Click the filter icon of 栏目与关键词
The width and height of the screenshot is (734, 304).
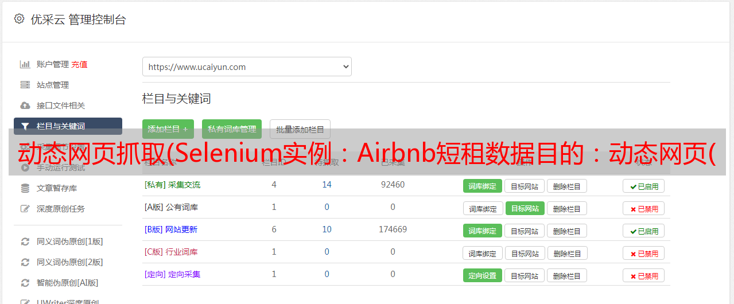click(x=25, y=126)
